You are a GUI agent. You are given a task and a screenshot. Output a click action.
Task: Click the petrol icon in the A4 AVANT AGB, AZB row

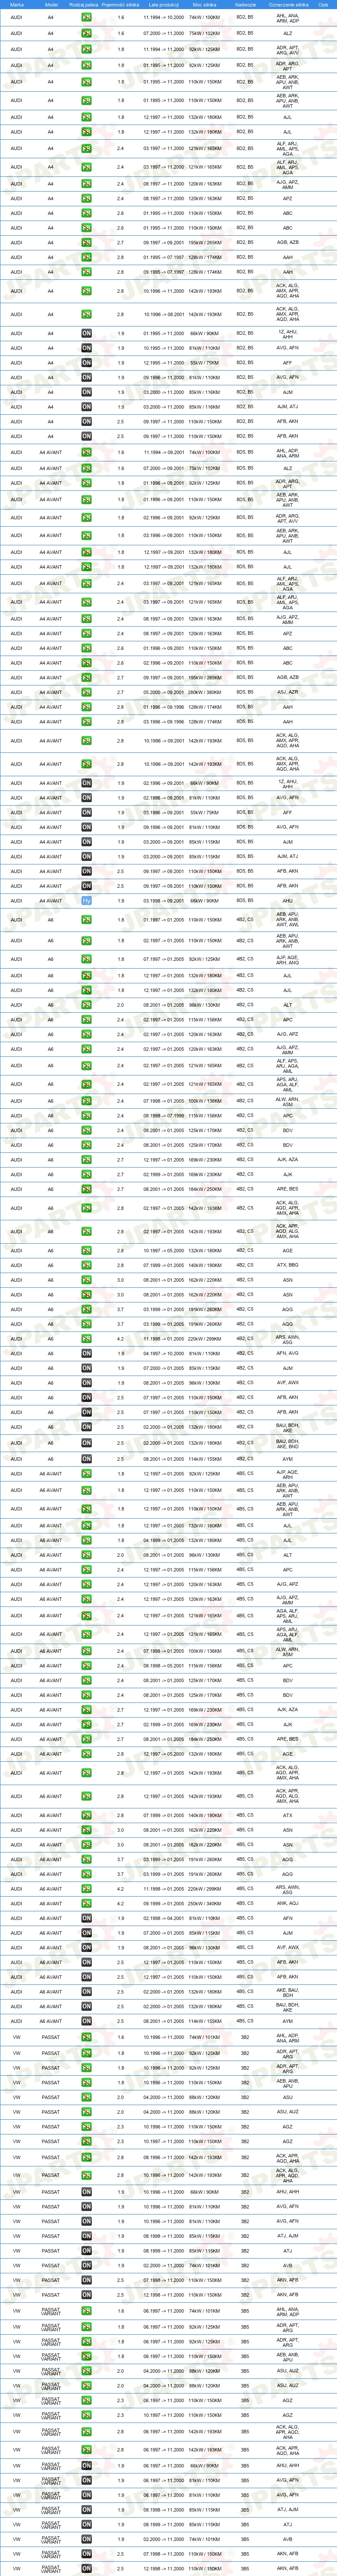[x=87, y=677]
